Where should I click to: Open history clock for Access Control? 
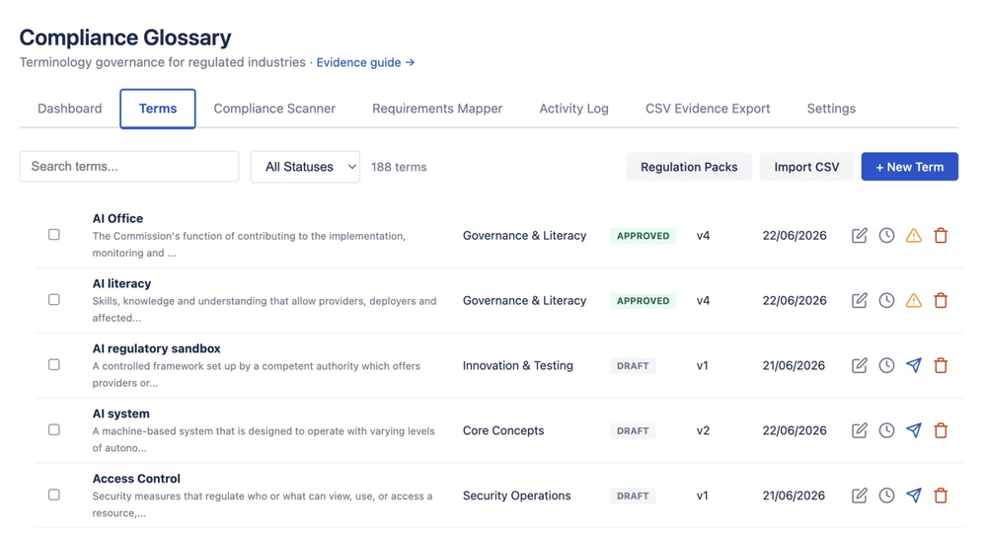coord(886,496)
